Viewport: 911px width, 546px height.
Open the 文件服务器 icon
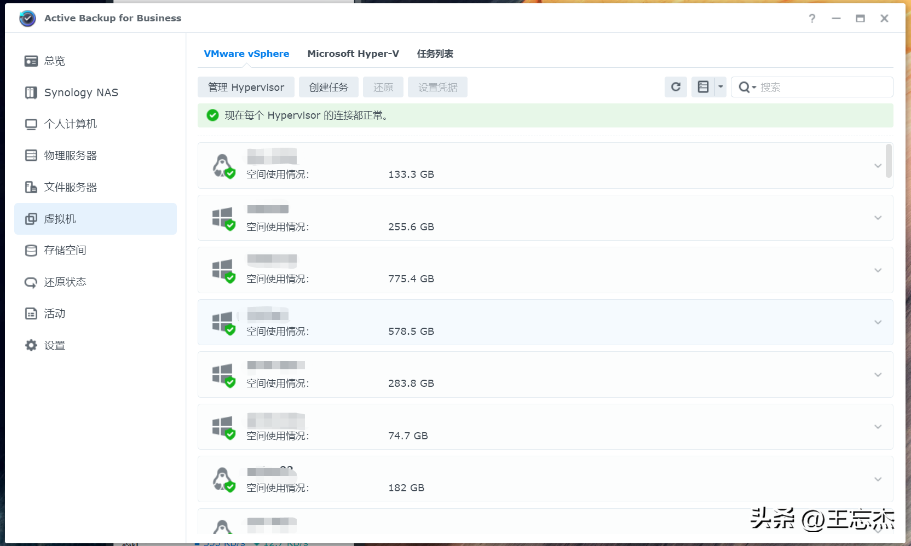pos(31,187)
